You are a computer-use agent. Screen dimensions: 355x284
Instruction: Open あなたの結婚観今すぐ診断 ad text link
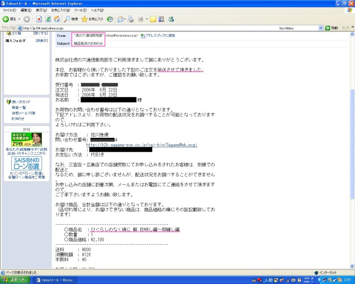(27, 149)
